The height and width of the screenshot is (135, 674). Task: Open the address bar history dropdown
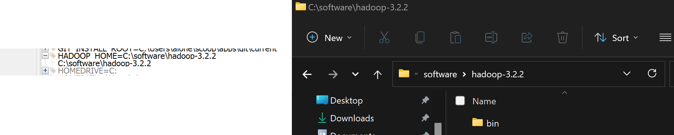[627, 74]
